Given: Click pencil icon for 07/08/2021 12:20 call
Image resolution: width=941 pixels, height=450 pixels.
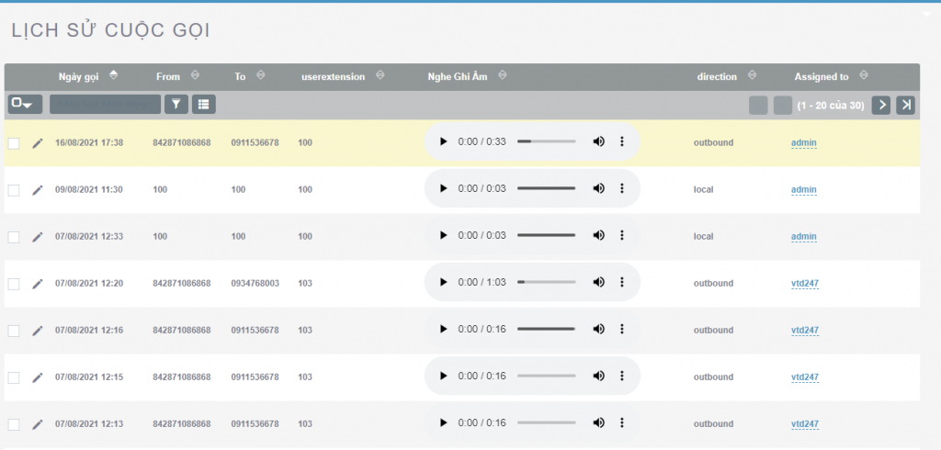Looking at the screenshot, I should tap(38, 284).
